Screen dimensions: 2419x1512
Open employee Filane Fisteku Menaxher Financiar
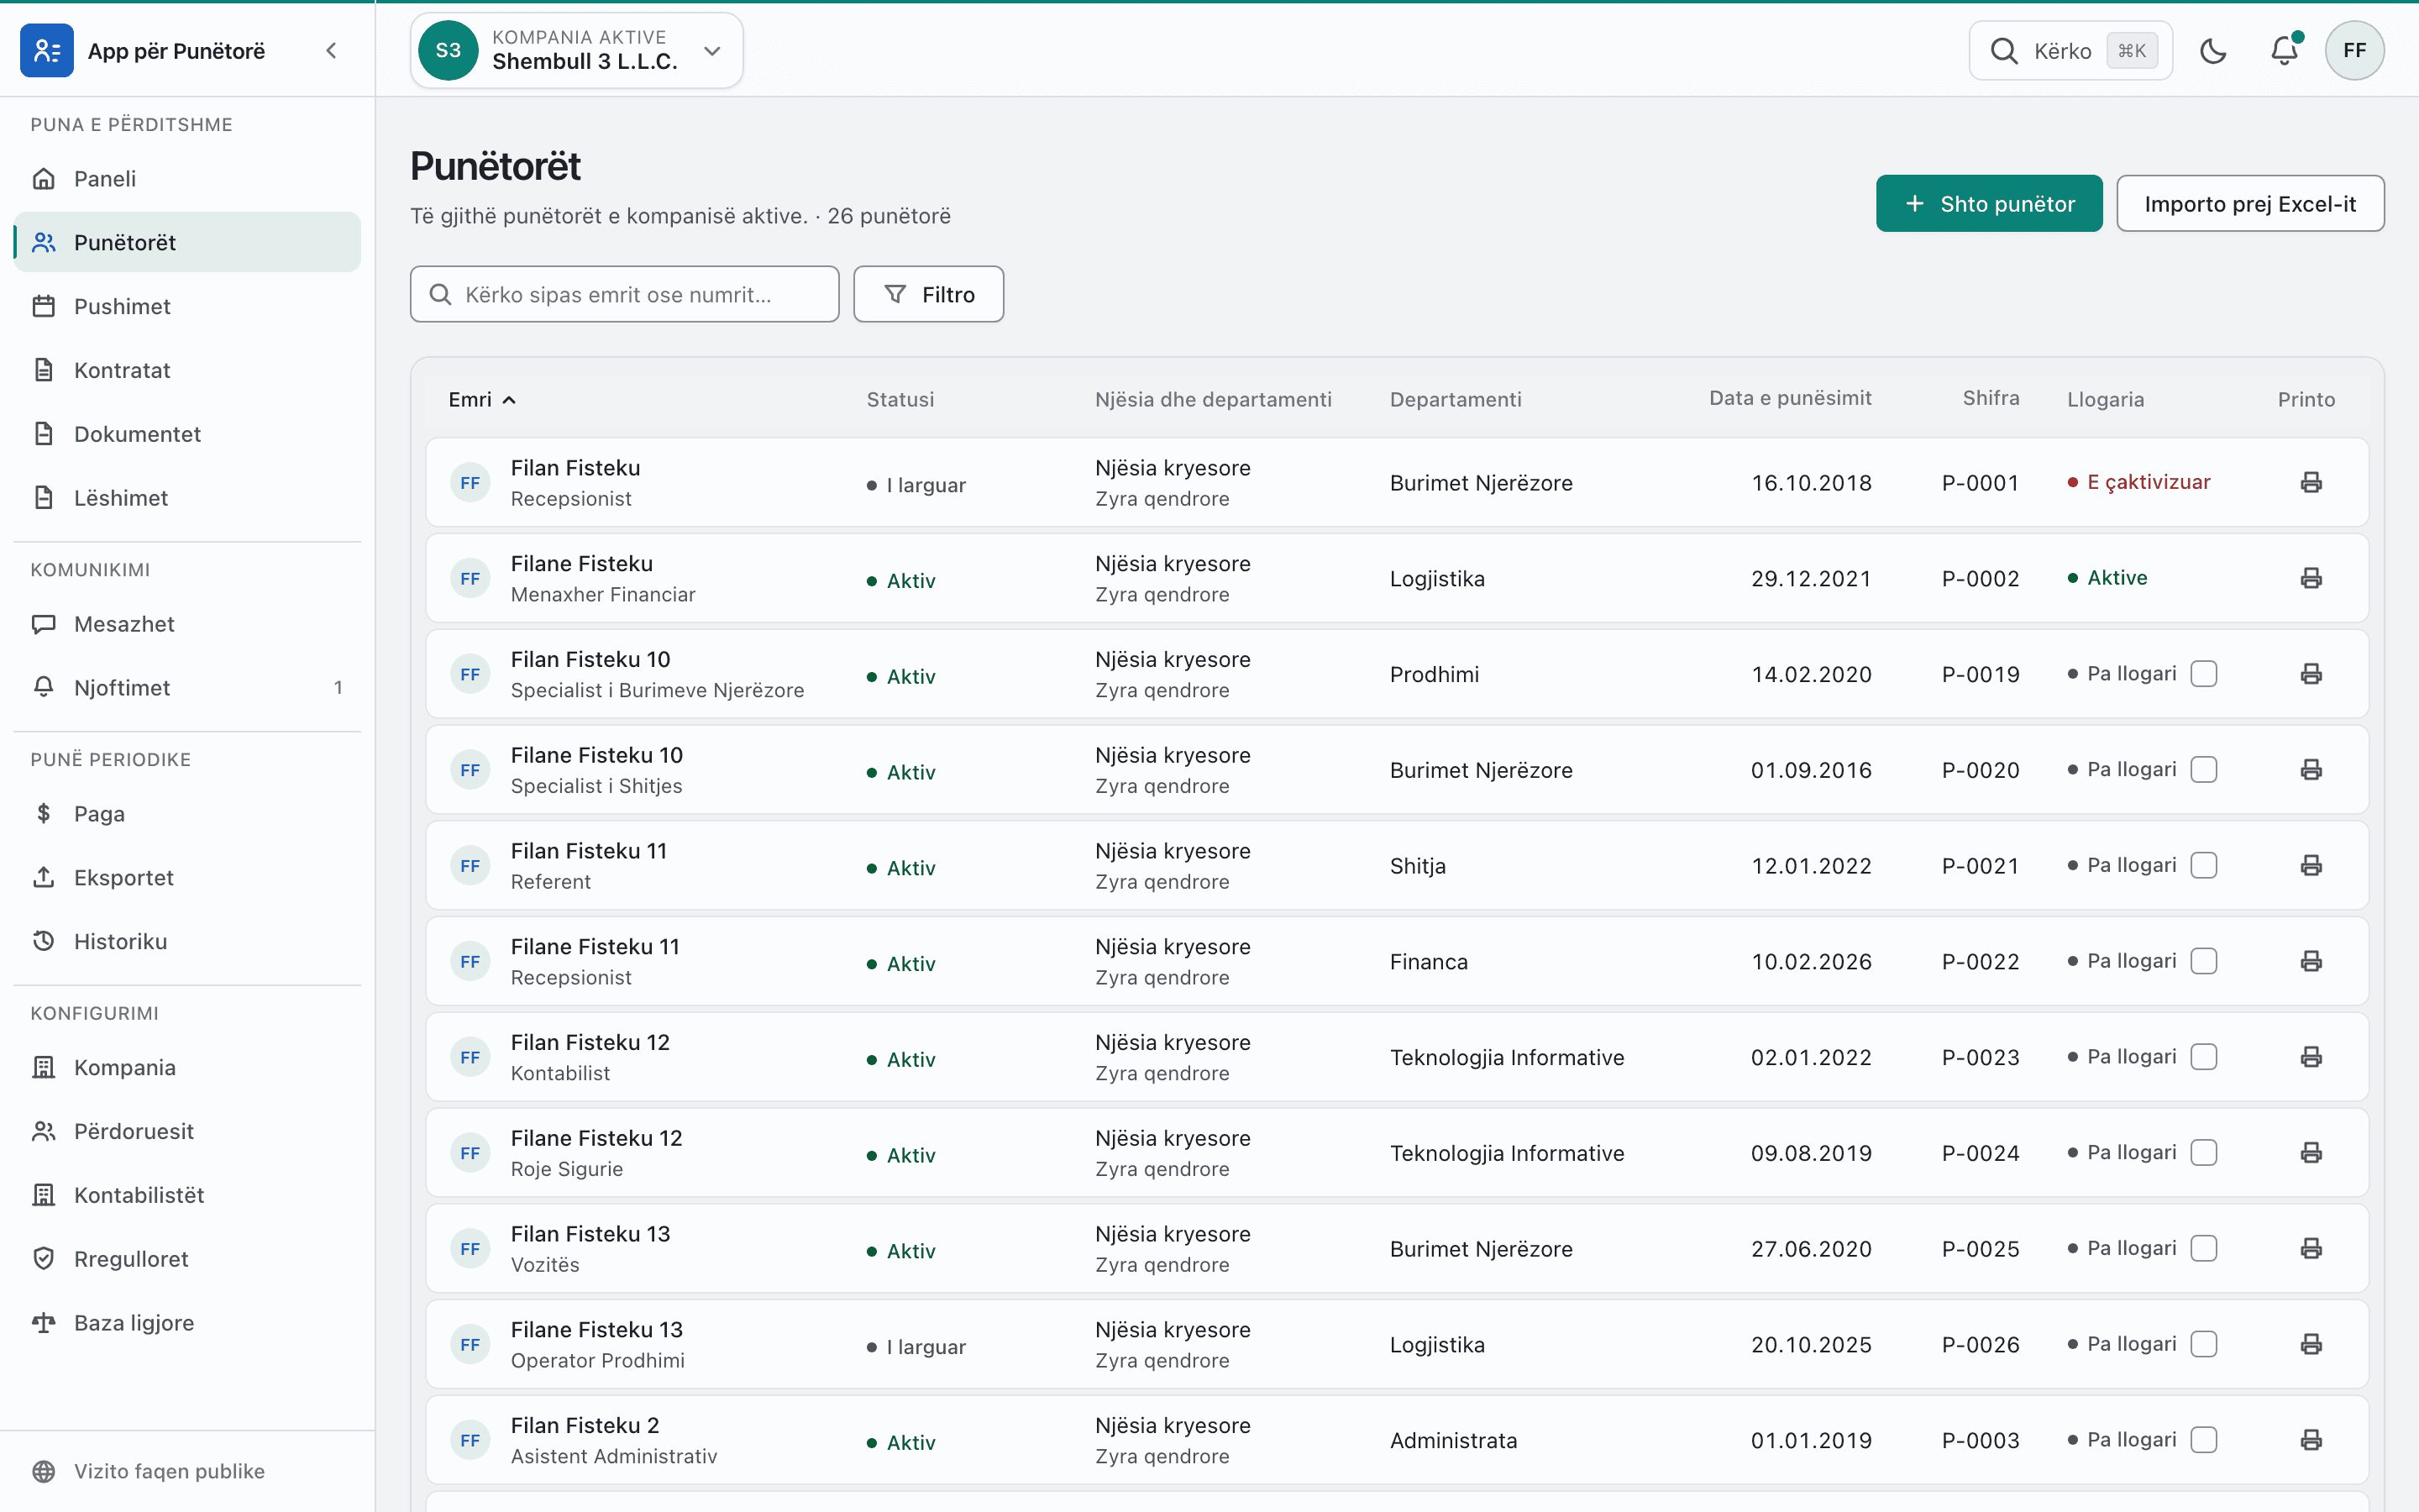(1397, 578)
